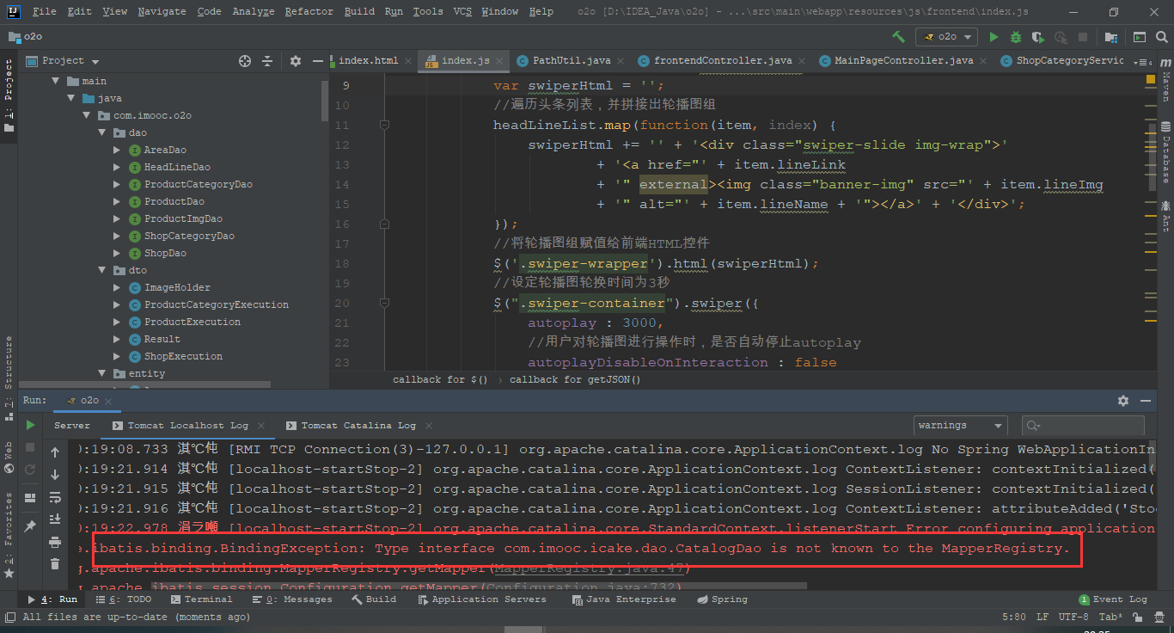This screenshot has height=633, width=1174.
Task: Toggle the 2: Favorites tool window button
Action: [9, 535]
